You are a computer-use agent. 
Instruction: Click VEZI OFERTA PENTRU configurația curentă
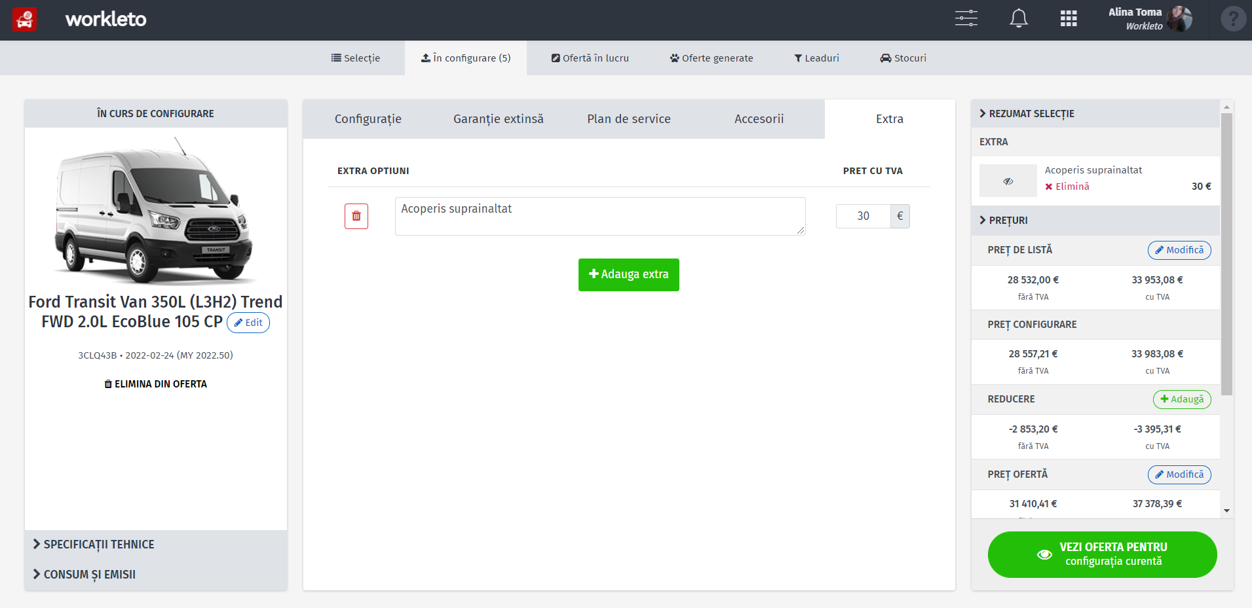(x=1103, y=554)
